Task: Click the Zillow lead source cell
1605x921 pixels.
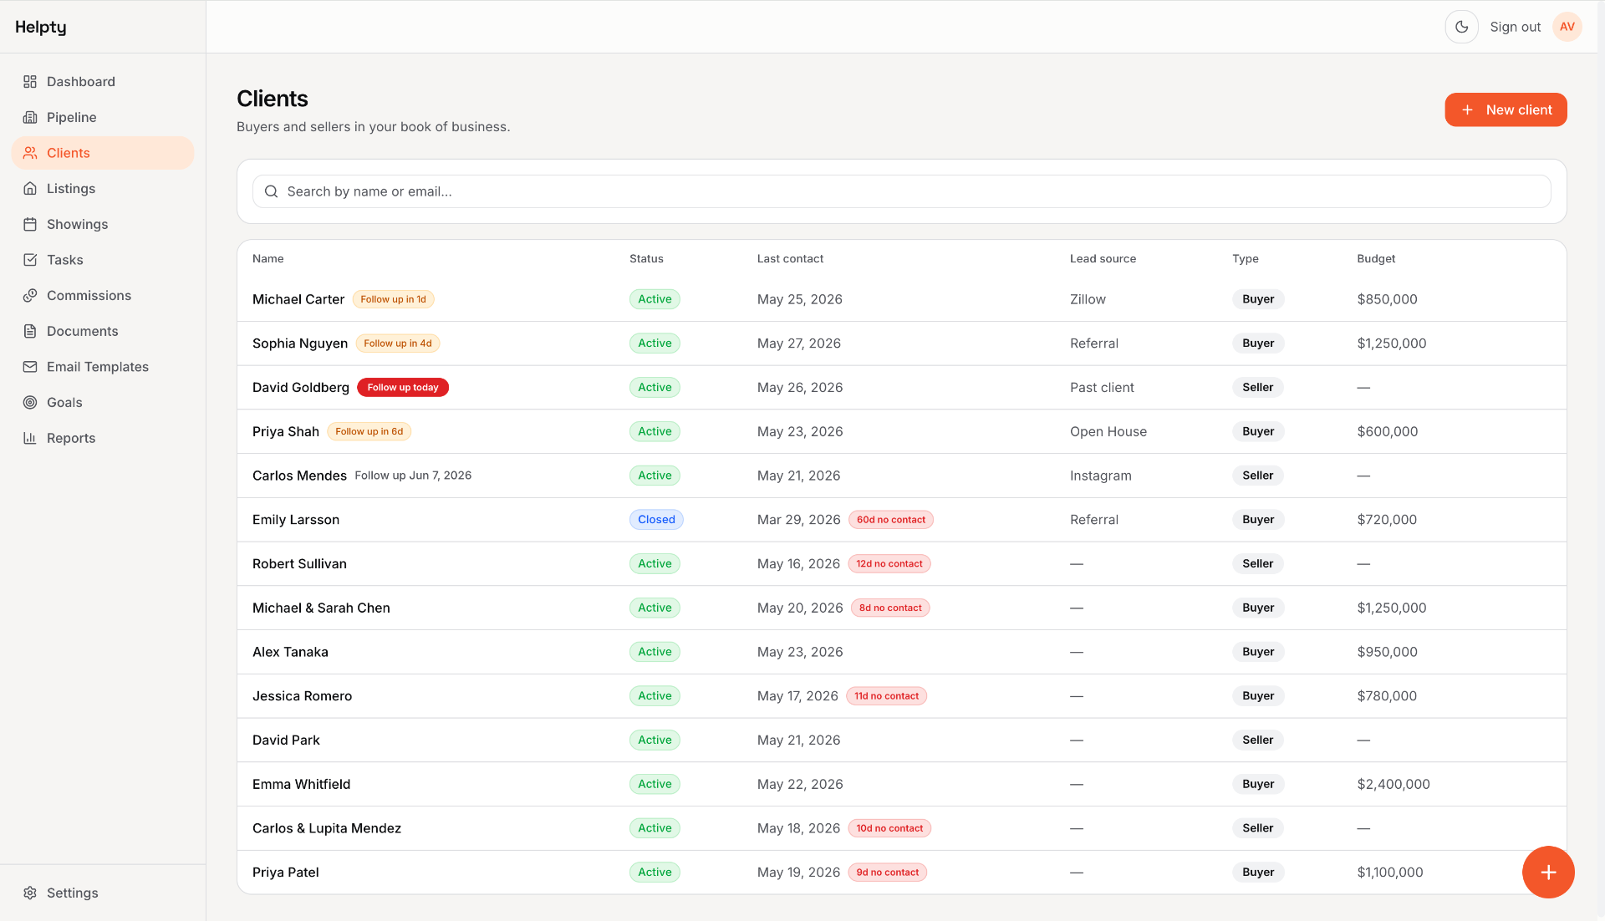Action: pos(1088,299)
